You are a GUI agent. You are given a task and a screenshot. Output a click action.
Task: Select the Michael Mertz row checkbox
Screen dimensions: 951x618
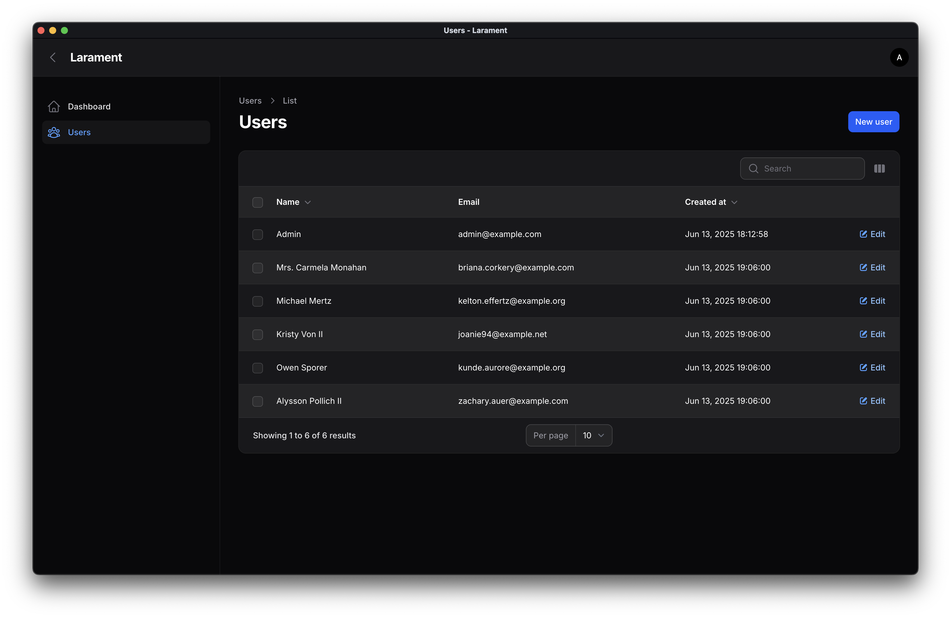258,301
